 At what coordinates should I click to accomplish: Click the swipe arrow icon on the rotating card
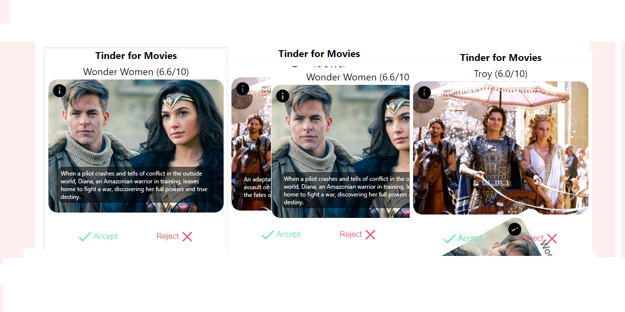click(x=514, y=229)
